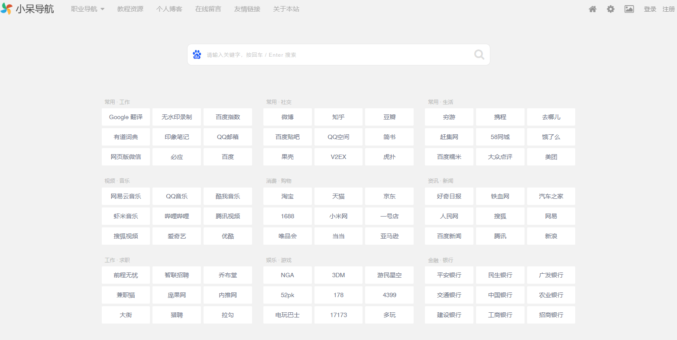Open the 1688 tile

288,216
